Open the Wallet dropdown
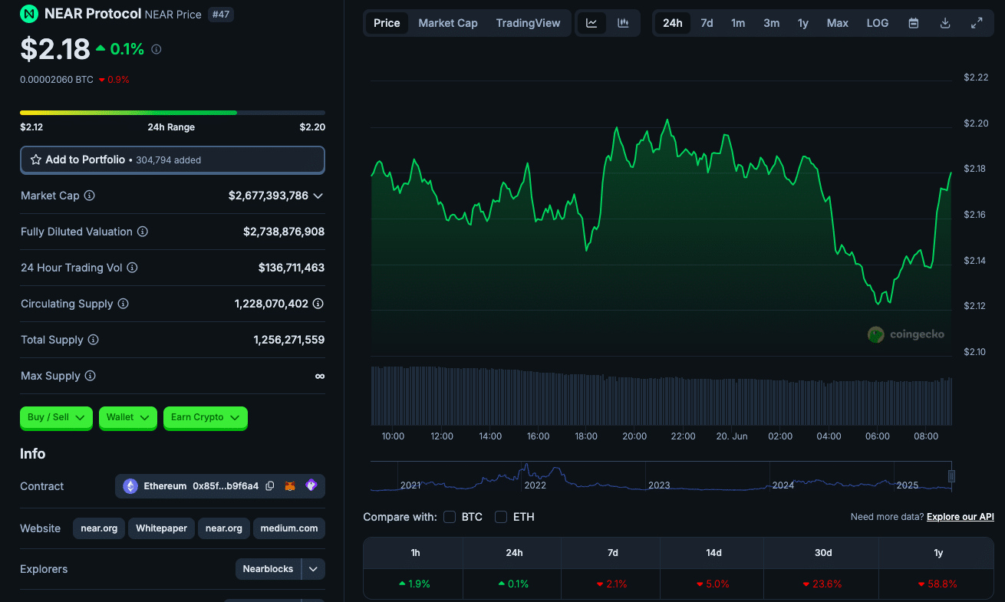1005x602 pixels. pos(127,417)
